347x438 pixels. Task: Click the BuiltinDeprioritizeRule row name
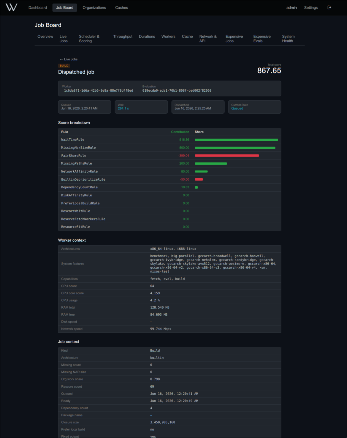click(83, 179)
